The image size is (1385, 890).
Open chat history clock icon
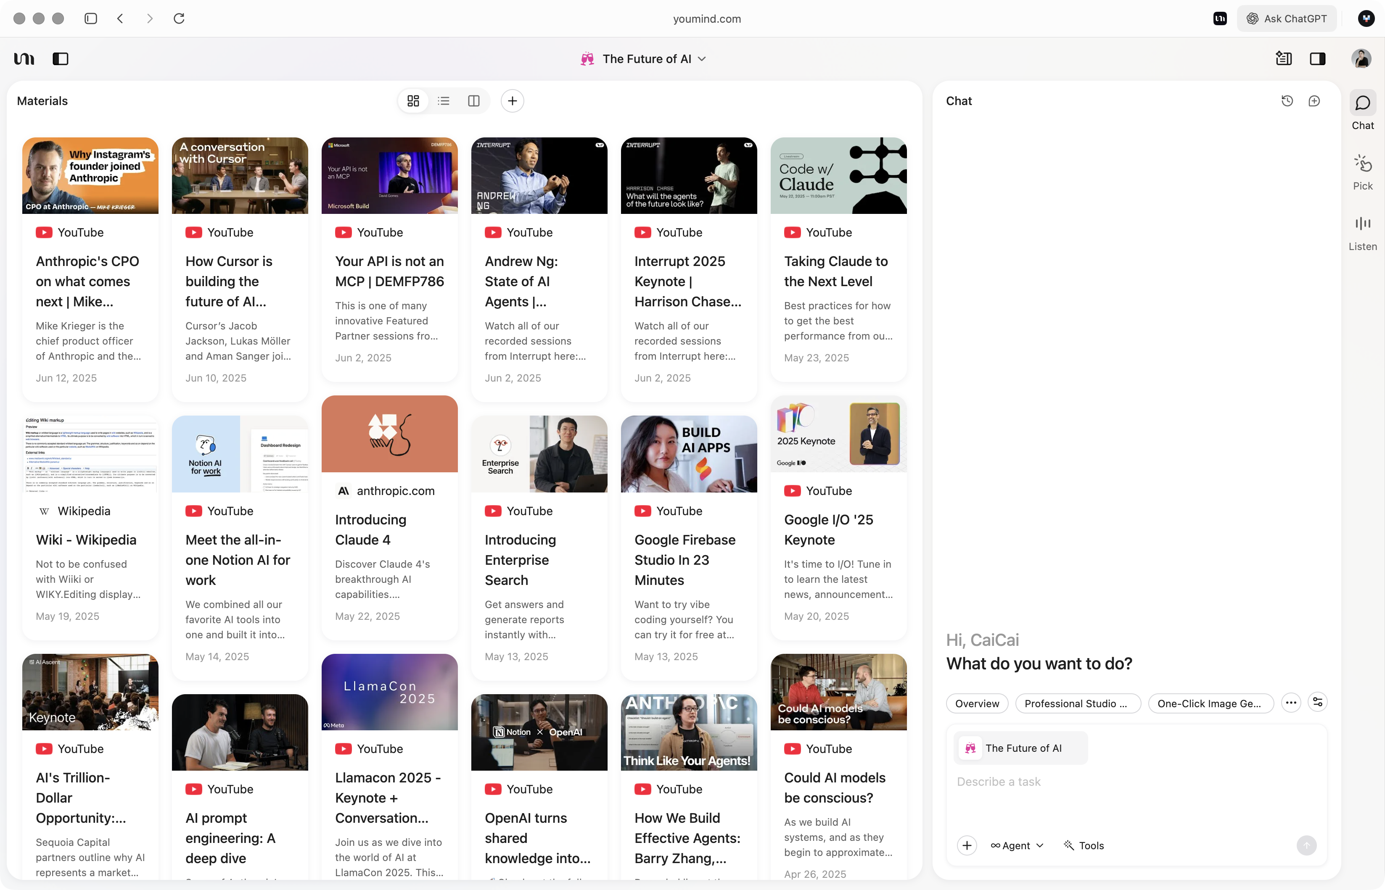(1287, 101)
